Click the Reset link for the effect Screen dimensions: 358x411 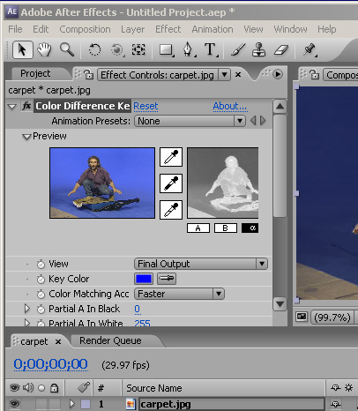pos(145,106)
